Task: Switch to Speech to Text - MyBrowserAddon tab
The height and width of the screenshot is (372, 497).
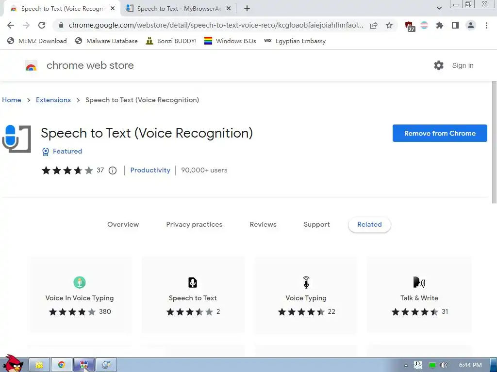Action: pos(178,9)
